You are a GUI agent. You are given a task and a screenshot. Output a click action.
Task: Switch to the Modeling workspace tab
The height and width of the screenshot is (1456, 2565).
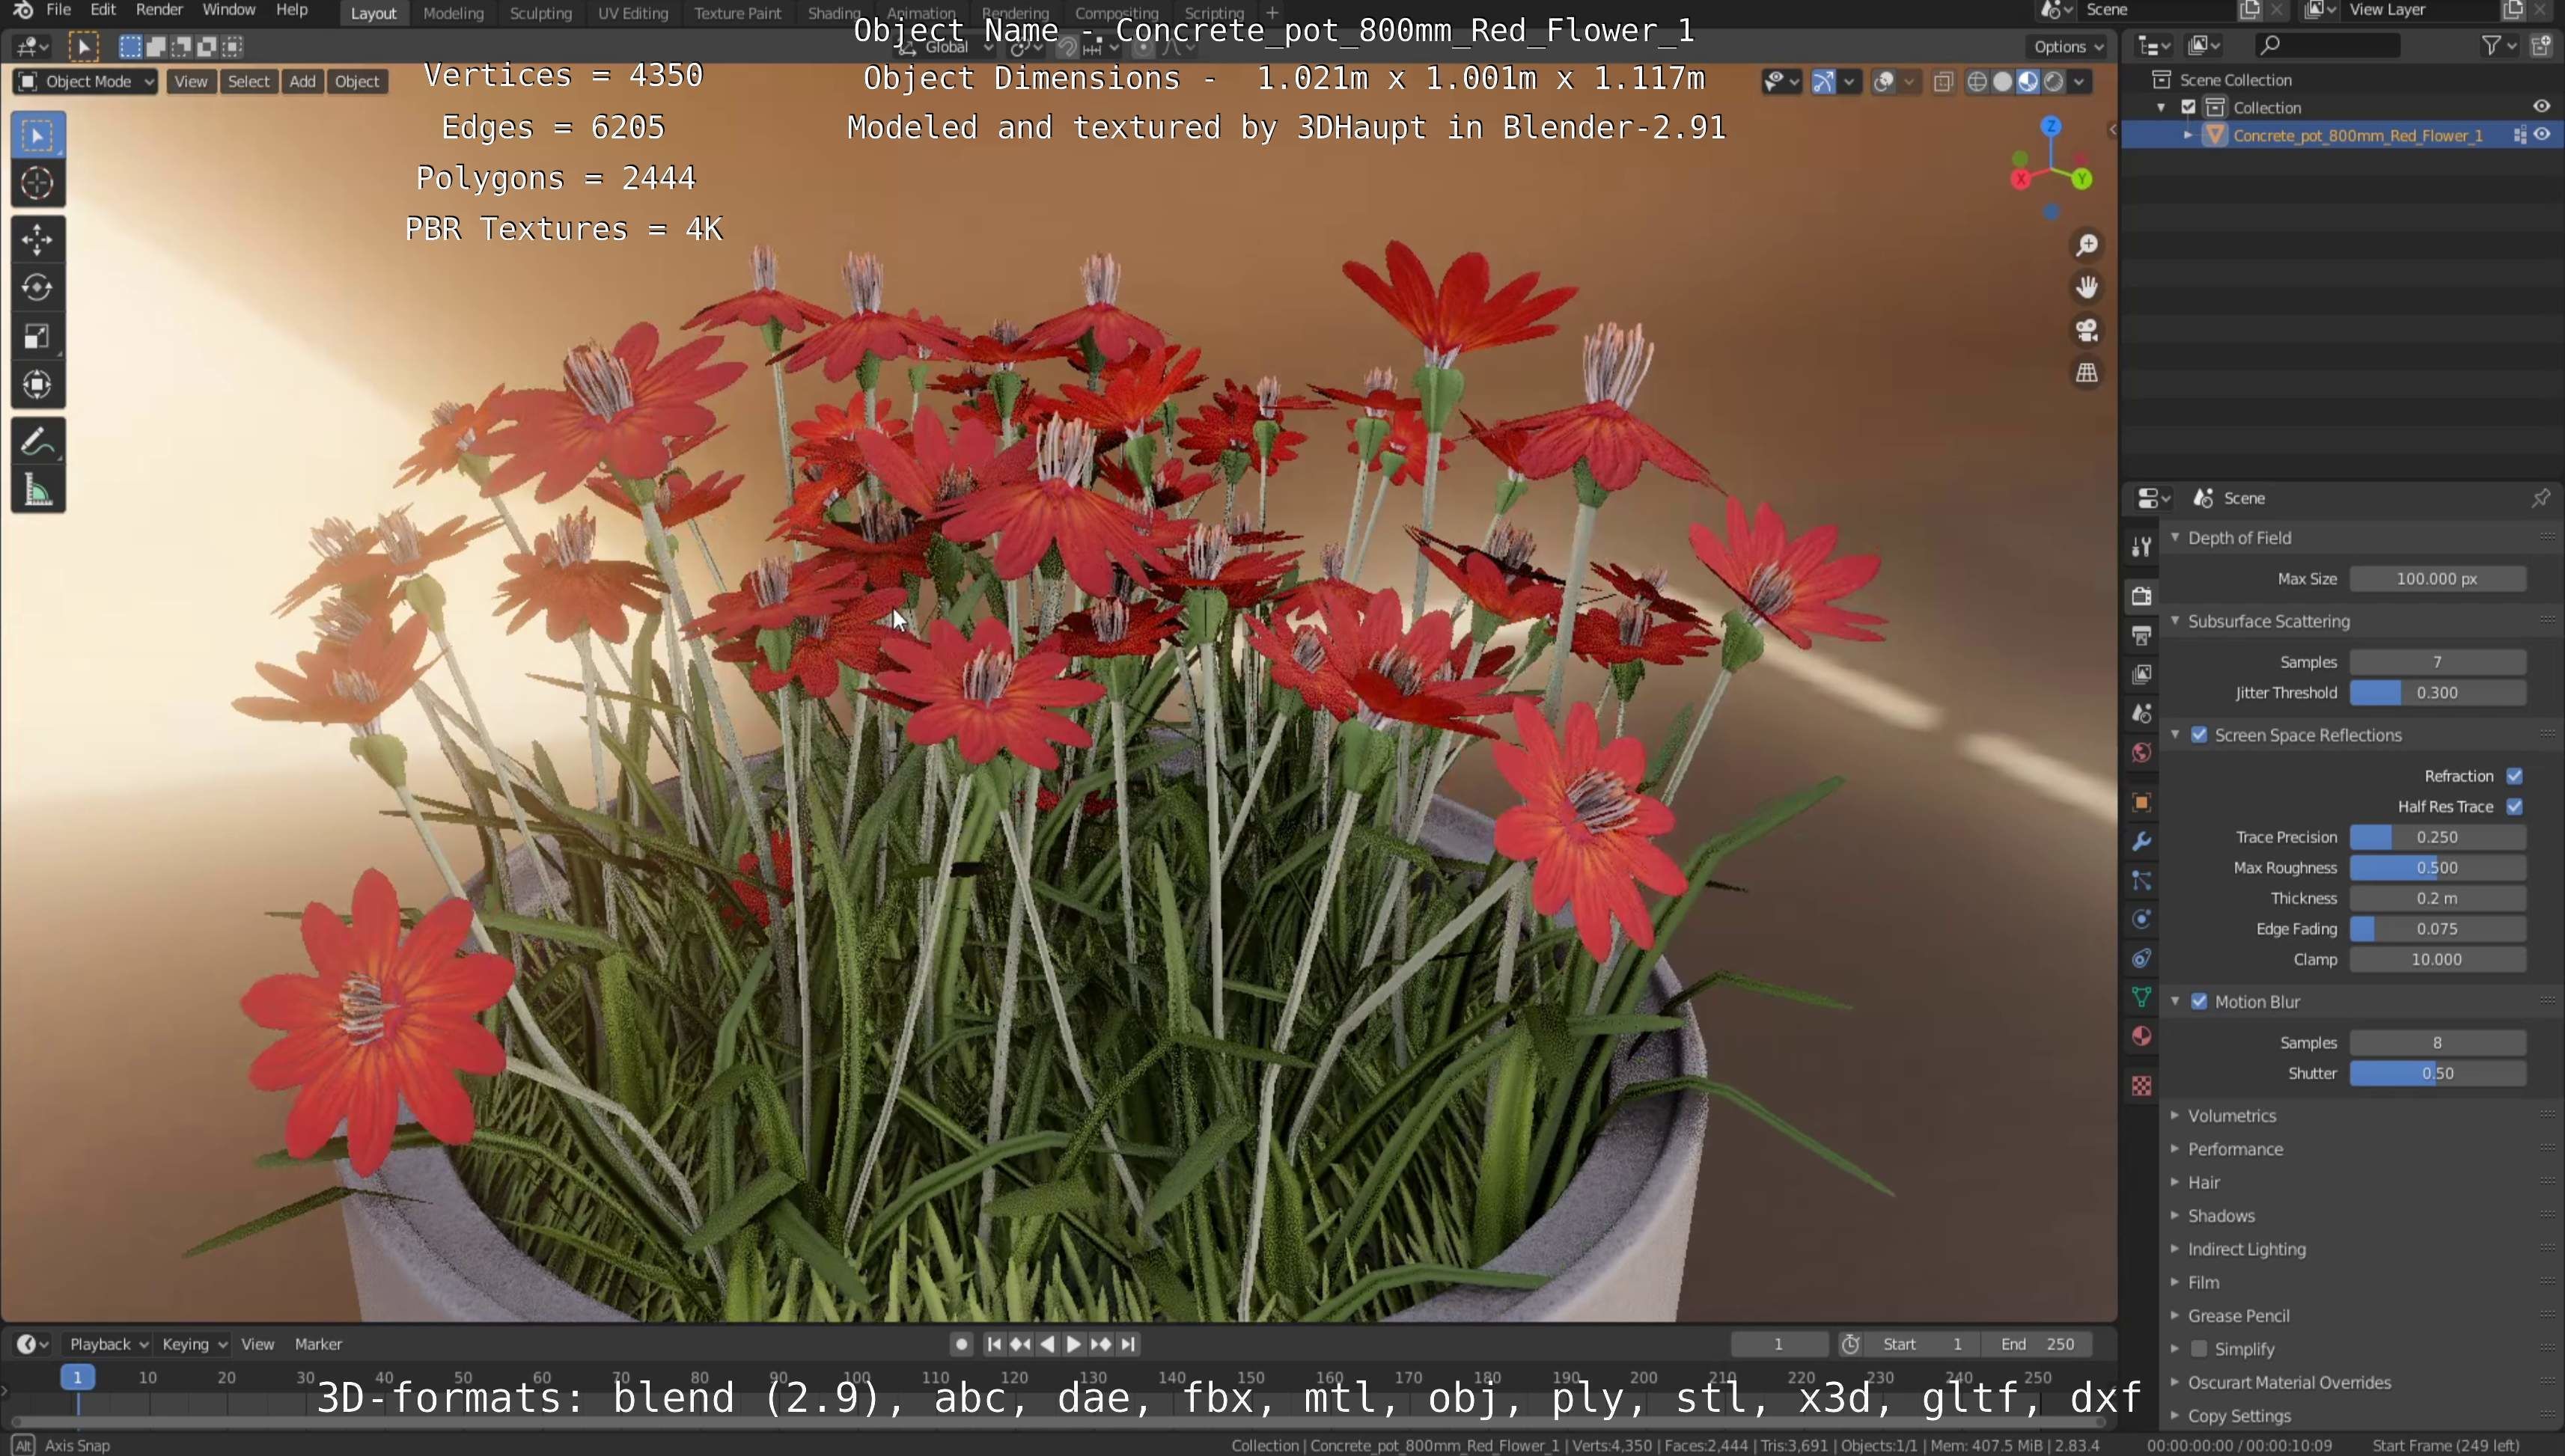[x=453, y=13]
